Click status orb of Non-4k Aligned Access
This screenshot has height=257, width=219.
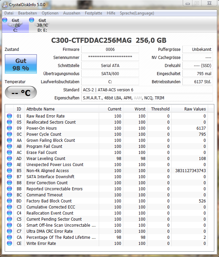[x=9, y=170]
